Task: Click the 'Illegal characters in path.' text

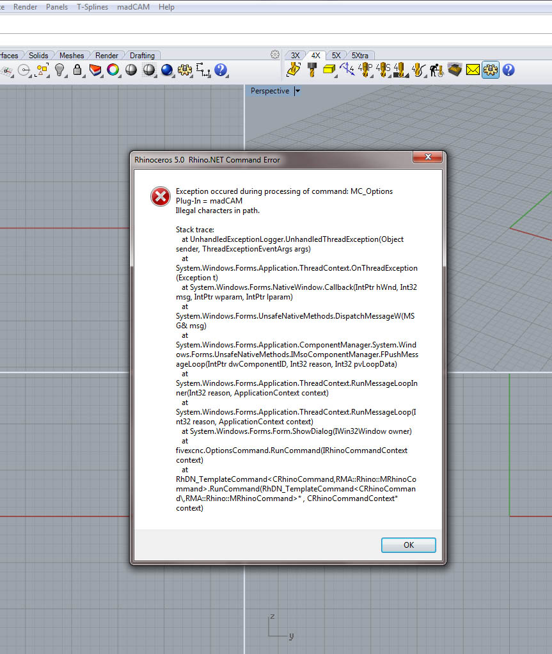Action: (x=217, y=211)
